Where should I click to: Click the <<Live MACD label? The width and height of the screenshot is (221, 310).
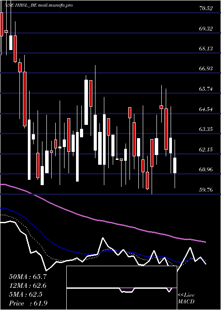(186, 298)
